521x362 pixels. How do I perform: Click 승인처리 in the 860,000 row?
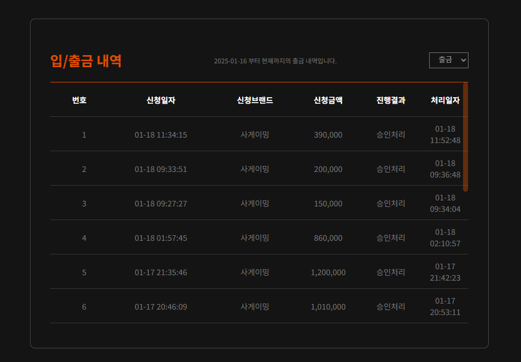pyautogui.click(x=391, y=238)
